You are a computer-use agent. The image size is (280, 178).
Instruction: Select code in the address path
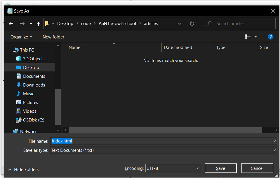86,24
